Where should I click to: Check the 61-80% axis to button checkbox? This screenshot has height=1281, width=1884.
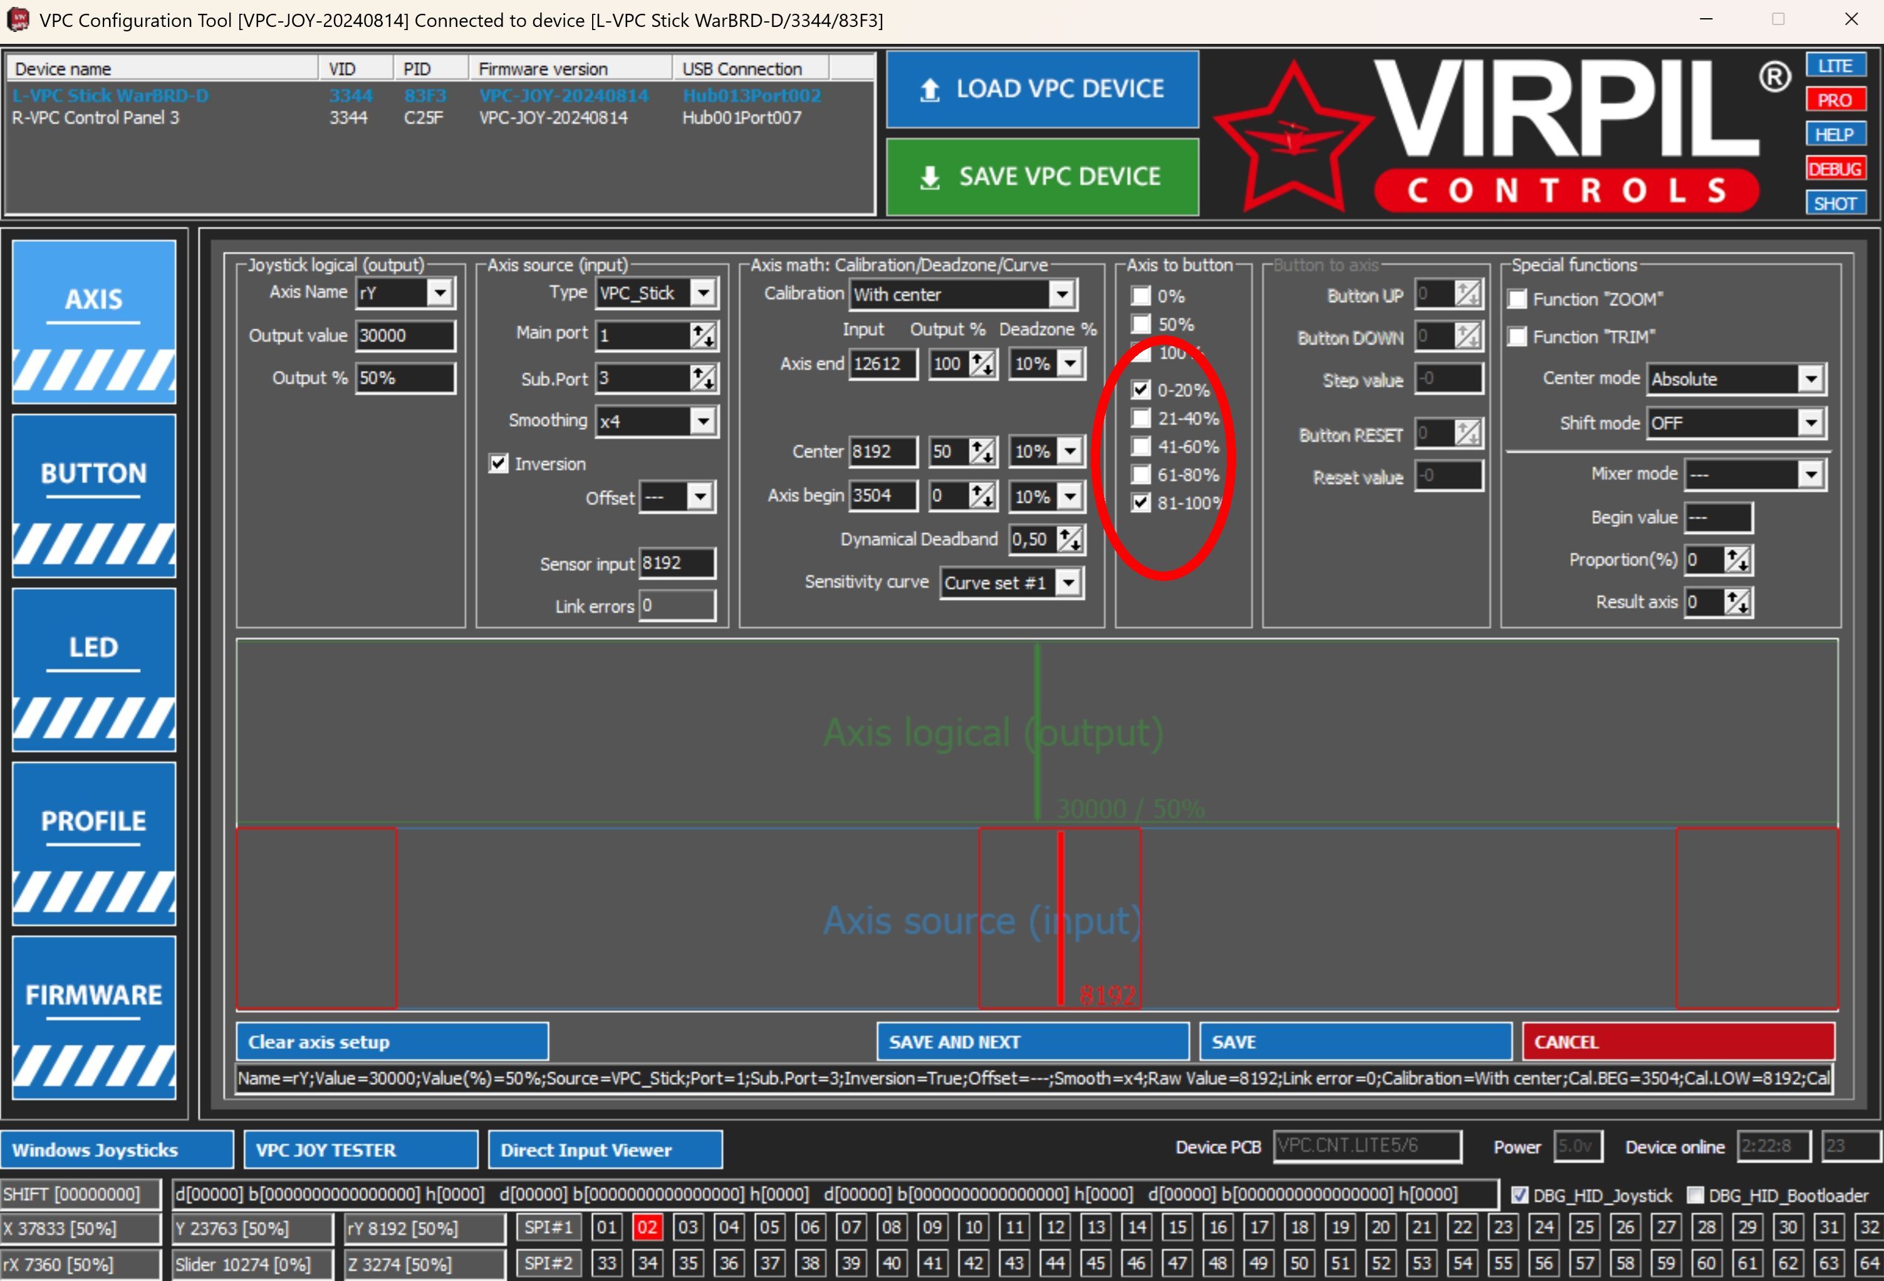tap(1141, 475)
